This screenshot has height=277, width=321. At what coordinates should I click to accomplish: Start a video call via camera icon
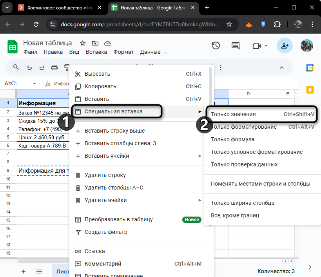click(x=256, y=46)
